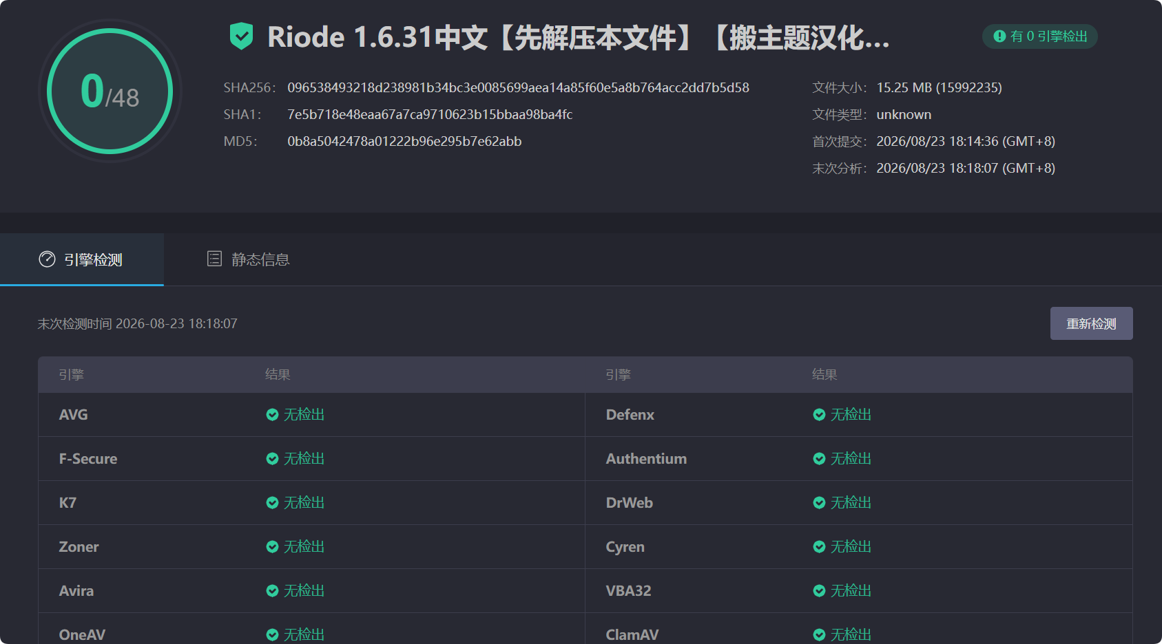Click the Cyren engine name

pyautogui.click(x=625, y=546)
